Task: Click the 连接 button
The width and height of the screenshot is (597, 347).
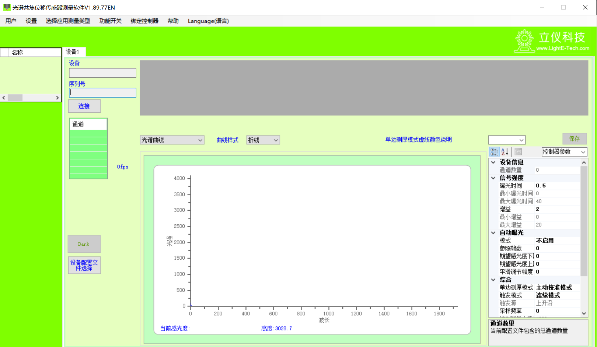Action: 84,106
